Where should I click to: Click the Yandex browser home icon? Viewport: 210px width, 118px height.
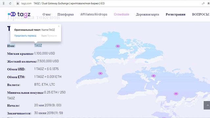pyautogui.click(x=4, y=4)
